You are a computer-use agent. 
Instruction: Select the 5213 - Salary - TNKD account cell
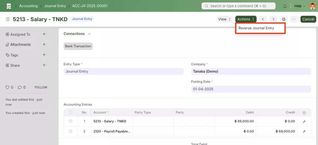tap(112, 121)
